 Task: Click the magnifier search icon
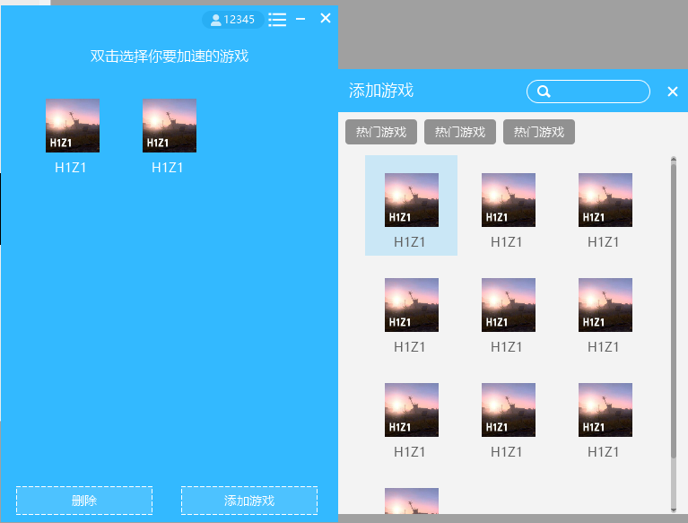tap(544, 92)
